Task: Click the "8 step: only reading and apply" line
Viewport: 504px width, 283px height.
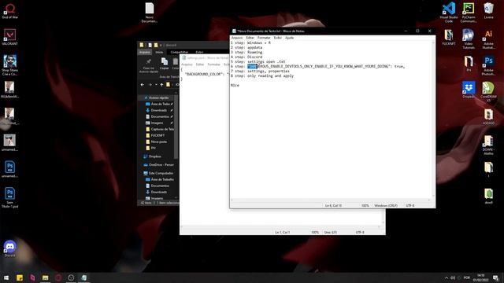Action: click(x=262, y=76)
